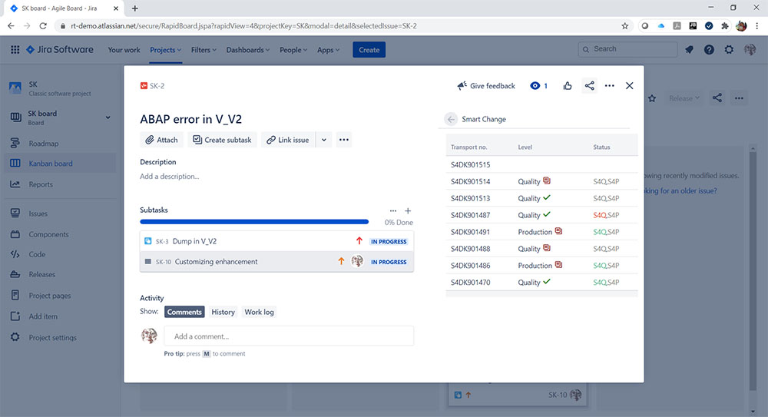This screenshot has height=417, width=768.
Task: Click Add a description placeholder
Action: click(x=170, y=177)
